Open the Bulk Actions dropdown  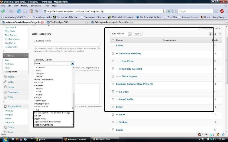click(x=121, y=34)
